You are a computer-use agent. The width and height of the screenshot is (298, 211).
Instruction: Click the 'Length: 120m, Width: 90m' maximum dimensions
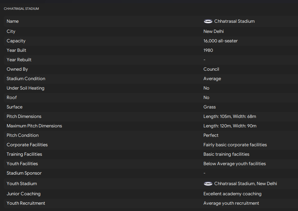(x=230, y=126)
